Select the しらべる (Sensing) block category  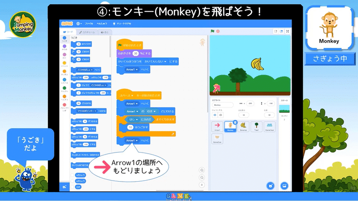pos(64,81)
